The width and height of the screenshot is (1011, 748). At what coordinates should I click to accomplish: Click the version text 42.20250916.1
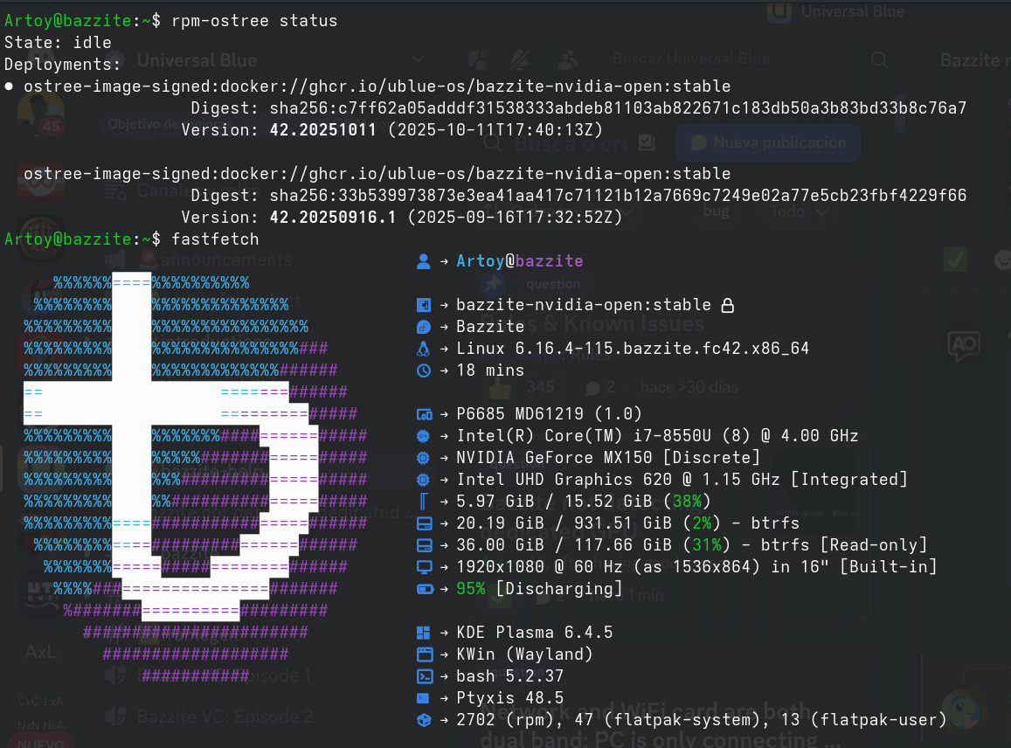pos(333,218)
